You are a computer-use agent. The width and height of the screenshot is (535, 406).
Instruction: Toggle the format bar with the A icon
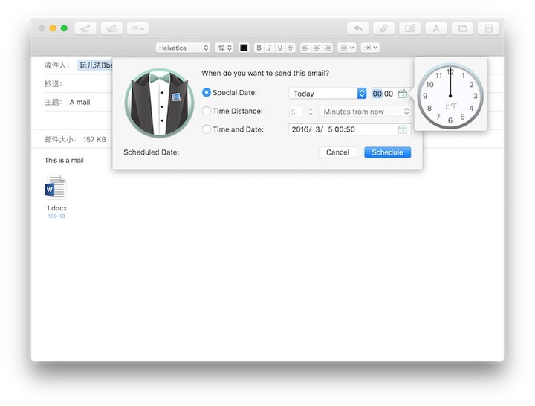pos(435,28)
